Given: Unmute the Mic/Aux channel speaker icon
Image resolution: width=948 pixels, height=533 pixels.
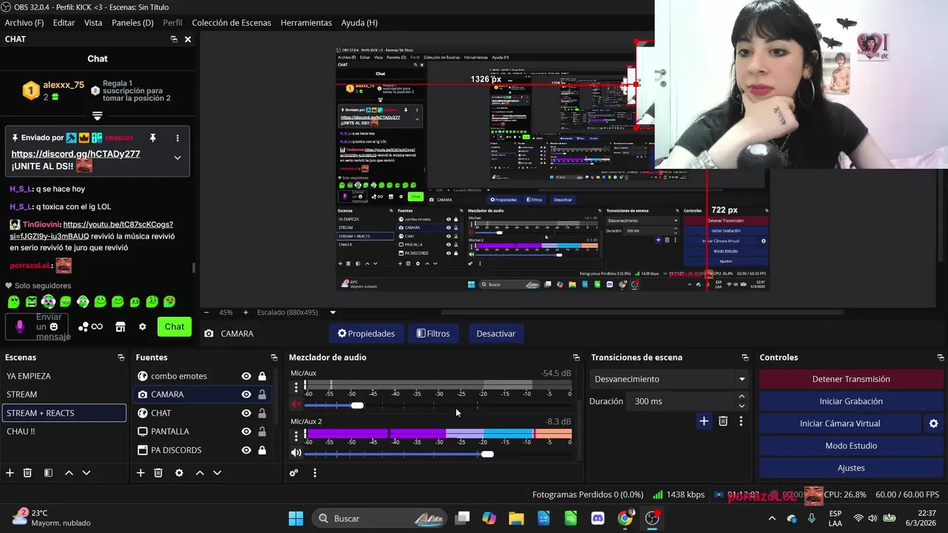Looking at the screenshot, I should click(x=296, y=404).
